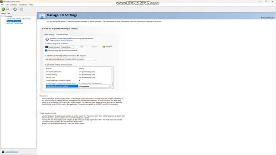Image resolution: width=276 pixels, height=155 pixels.
Task: Click the Remove program button
Action: coord(94,47)
